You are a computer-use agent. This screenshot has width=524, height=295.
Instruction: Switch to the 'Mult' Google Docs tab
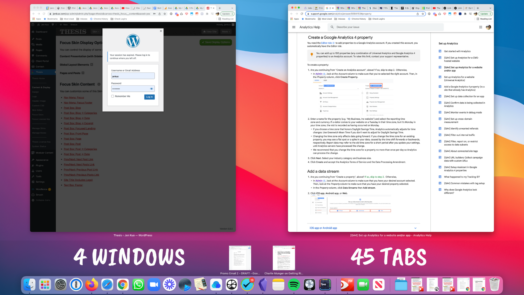[157, 8]
